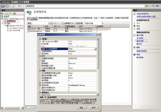Viewport: 161px width, 112px height.
Task: Sort by 托管管道模式 column header
Action: click(x=71, y=26)
